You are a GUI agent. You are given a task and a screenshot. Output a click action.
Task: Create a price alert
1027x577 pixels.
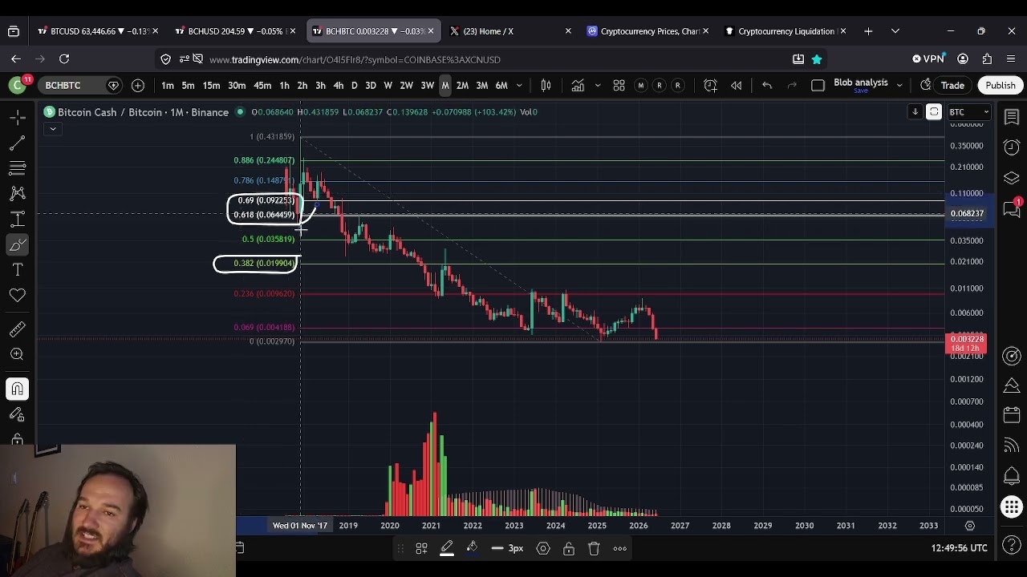coord(710,85)
